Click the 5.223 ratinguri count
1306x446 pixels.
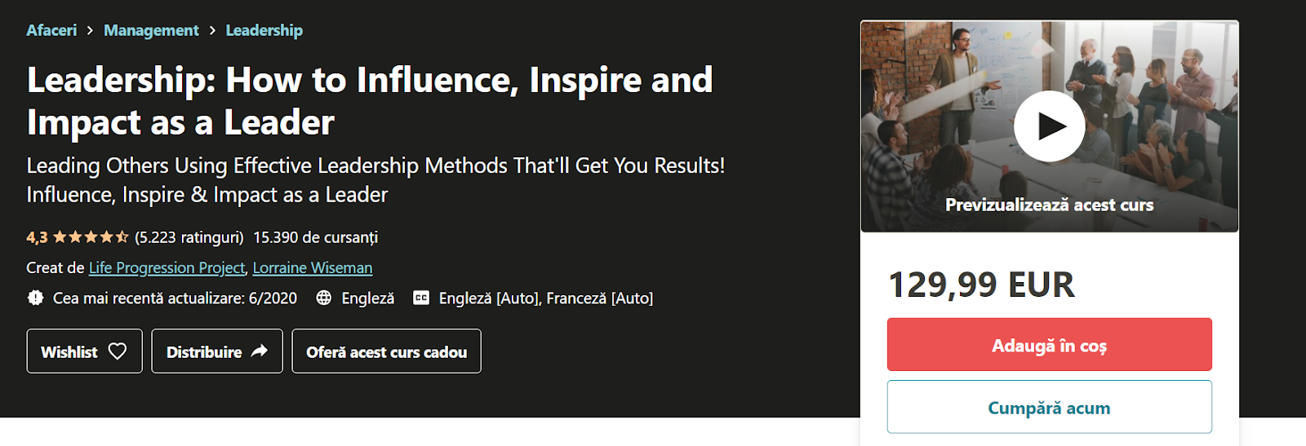click(189, 237)
